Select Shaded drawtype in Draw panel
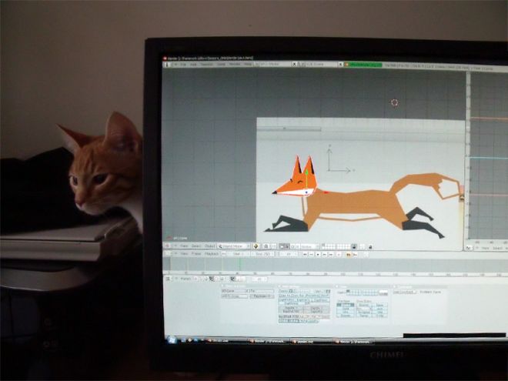This screenshot has height=381, width=508. point(346,305)
